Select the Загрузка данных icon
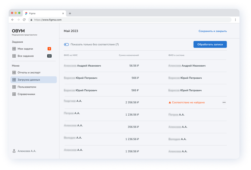 pyautogui.click(x=14, y=80)
